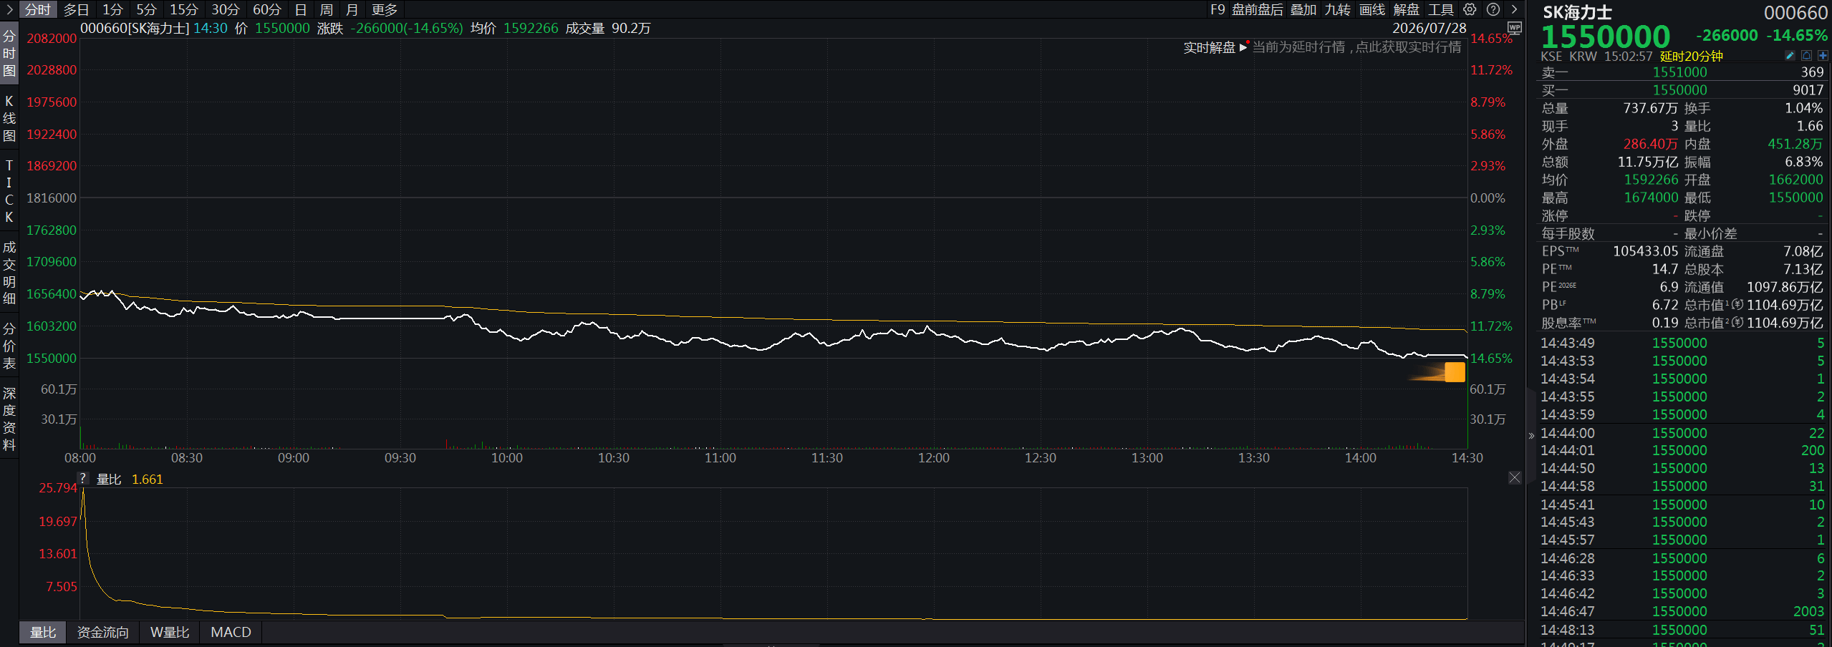Click 叠加 overlay button
This screenshot has width=1832, height=647.
click(x=1303, y=9)
